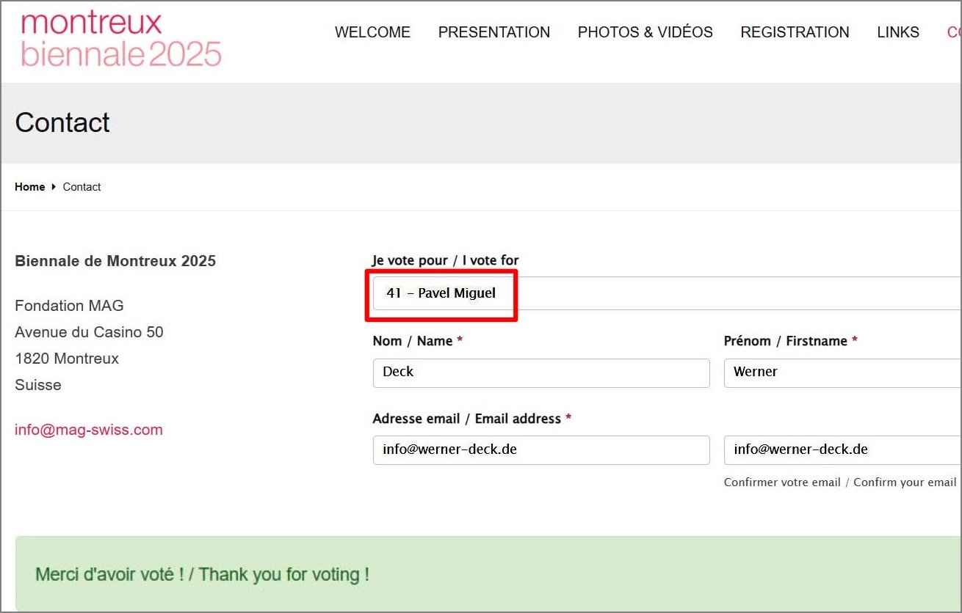Focus the Nom / Name field containing Deck

tap(541, 372)
